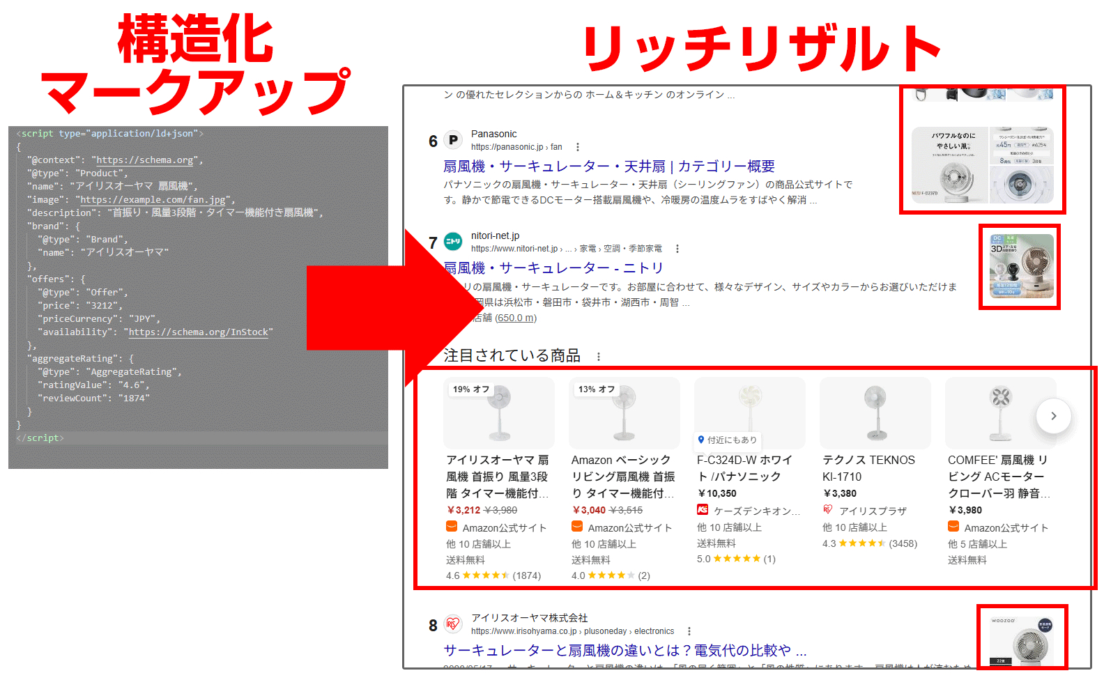Image resolution: width=1104 pixels, height=680 pixels.
Task: Click the 4.0 star rating (2)
Action: pos(611,575)
